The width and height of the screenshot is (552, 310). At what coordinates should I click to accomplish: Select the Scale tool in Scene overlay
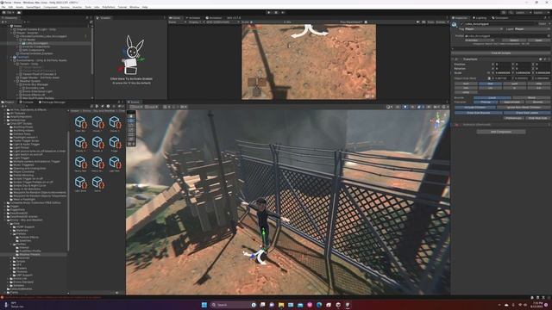131,130
